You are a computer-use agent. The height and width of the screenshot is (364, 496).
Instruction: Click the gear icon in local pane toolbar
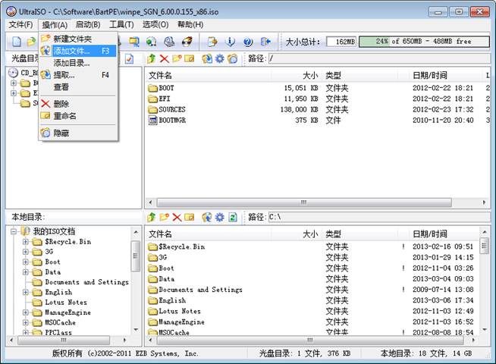pos(219,217)
